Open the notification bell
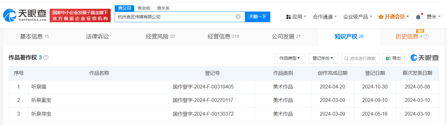 [418, 17]
